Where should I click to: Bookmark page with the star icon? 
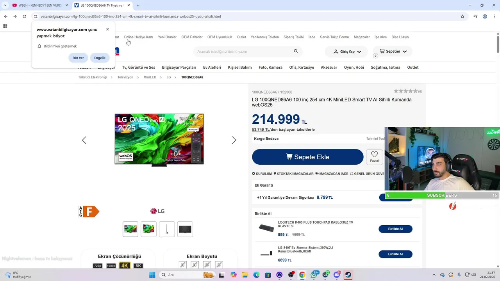coord(462,16)
